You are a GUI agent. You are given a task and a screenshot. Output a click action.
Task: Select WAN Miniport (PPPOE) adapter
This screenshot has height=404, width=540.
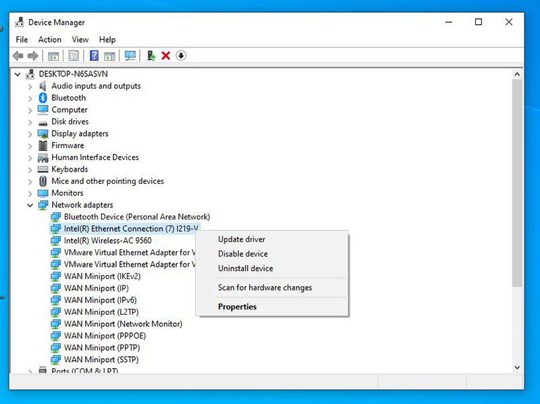(x=105, y=336)
